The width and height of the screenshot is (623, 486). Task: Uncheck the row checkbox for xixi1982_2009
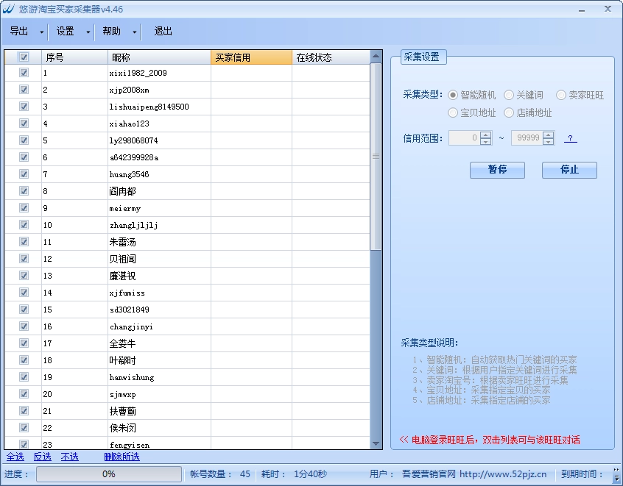point(24,74)
